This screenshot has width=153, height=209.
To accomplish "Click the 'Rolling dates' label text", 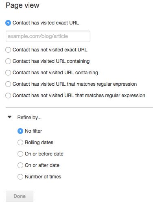I will (x=39, y=142).
